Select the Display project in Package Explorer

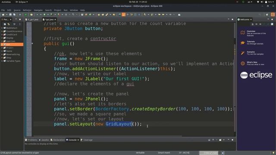click(x=9, y=38)
